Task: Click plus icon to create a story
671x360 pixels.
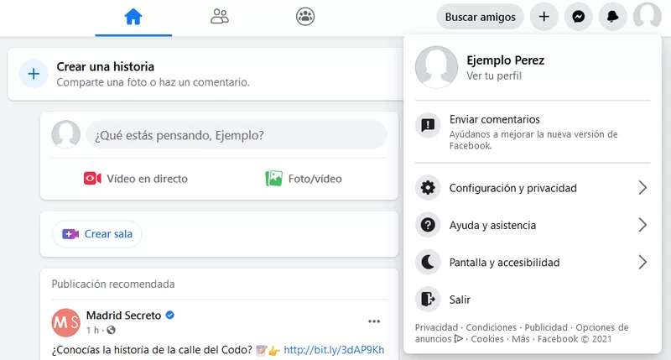Action: point(34,74)
